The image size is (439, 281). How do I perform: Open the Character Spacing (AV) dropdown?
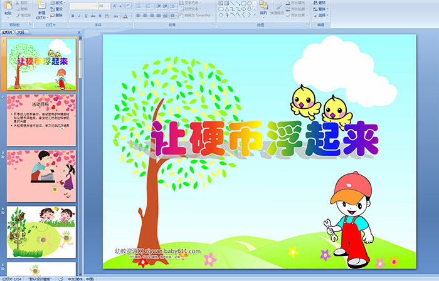(107, 16)
